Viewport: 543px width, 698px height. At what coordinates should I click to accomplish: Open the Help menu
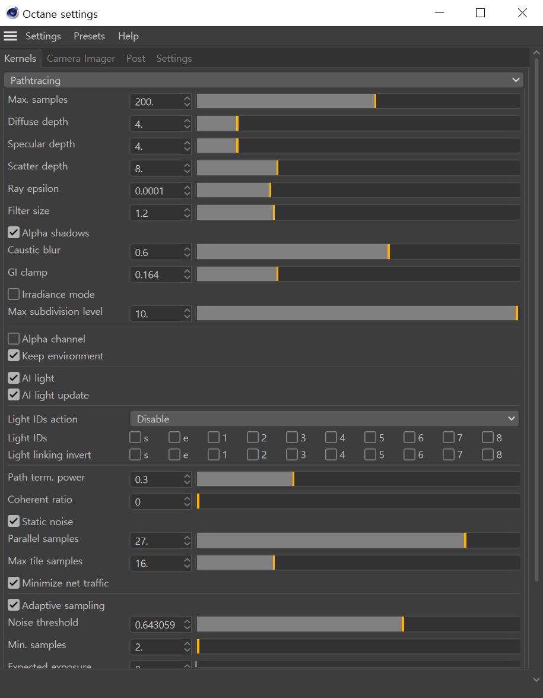pos(129,36)
